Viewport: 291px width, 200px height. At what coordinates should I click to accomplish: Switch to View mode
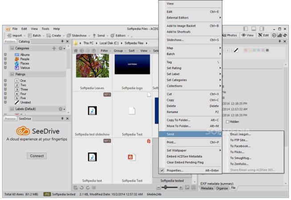click(248, 35)
